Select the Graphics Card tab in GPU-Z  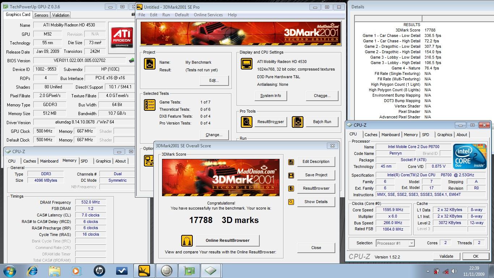(x=18, y=14)
